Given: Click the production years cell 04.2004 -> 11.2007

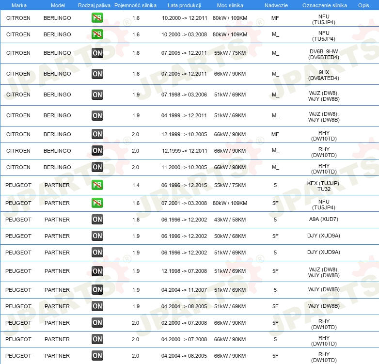Looking at the screenshot, I should pyautogui.click(x=184, y=290).
